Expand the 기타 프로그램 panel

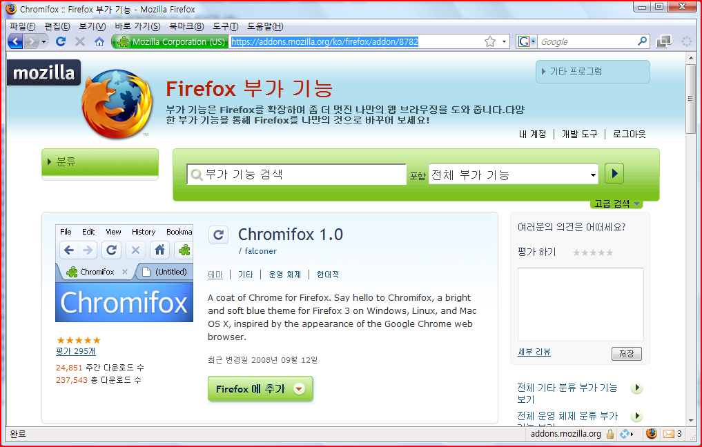[x=593, y=72]
